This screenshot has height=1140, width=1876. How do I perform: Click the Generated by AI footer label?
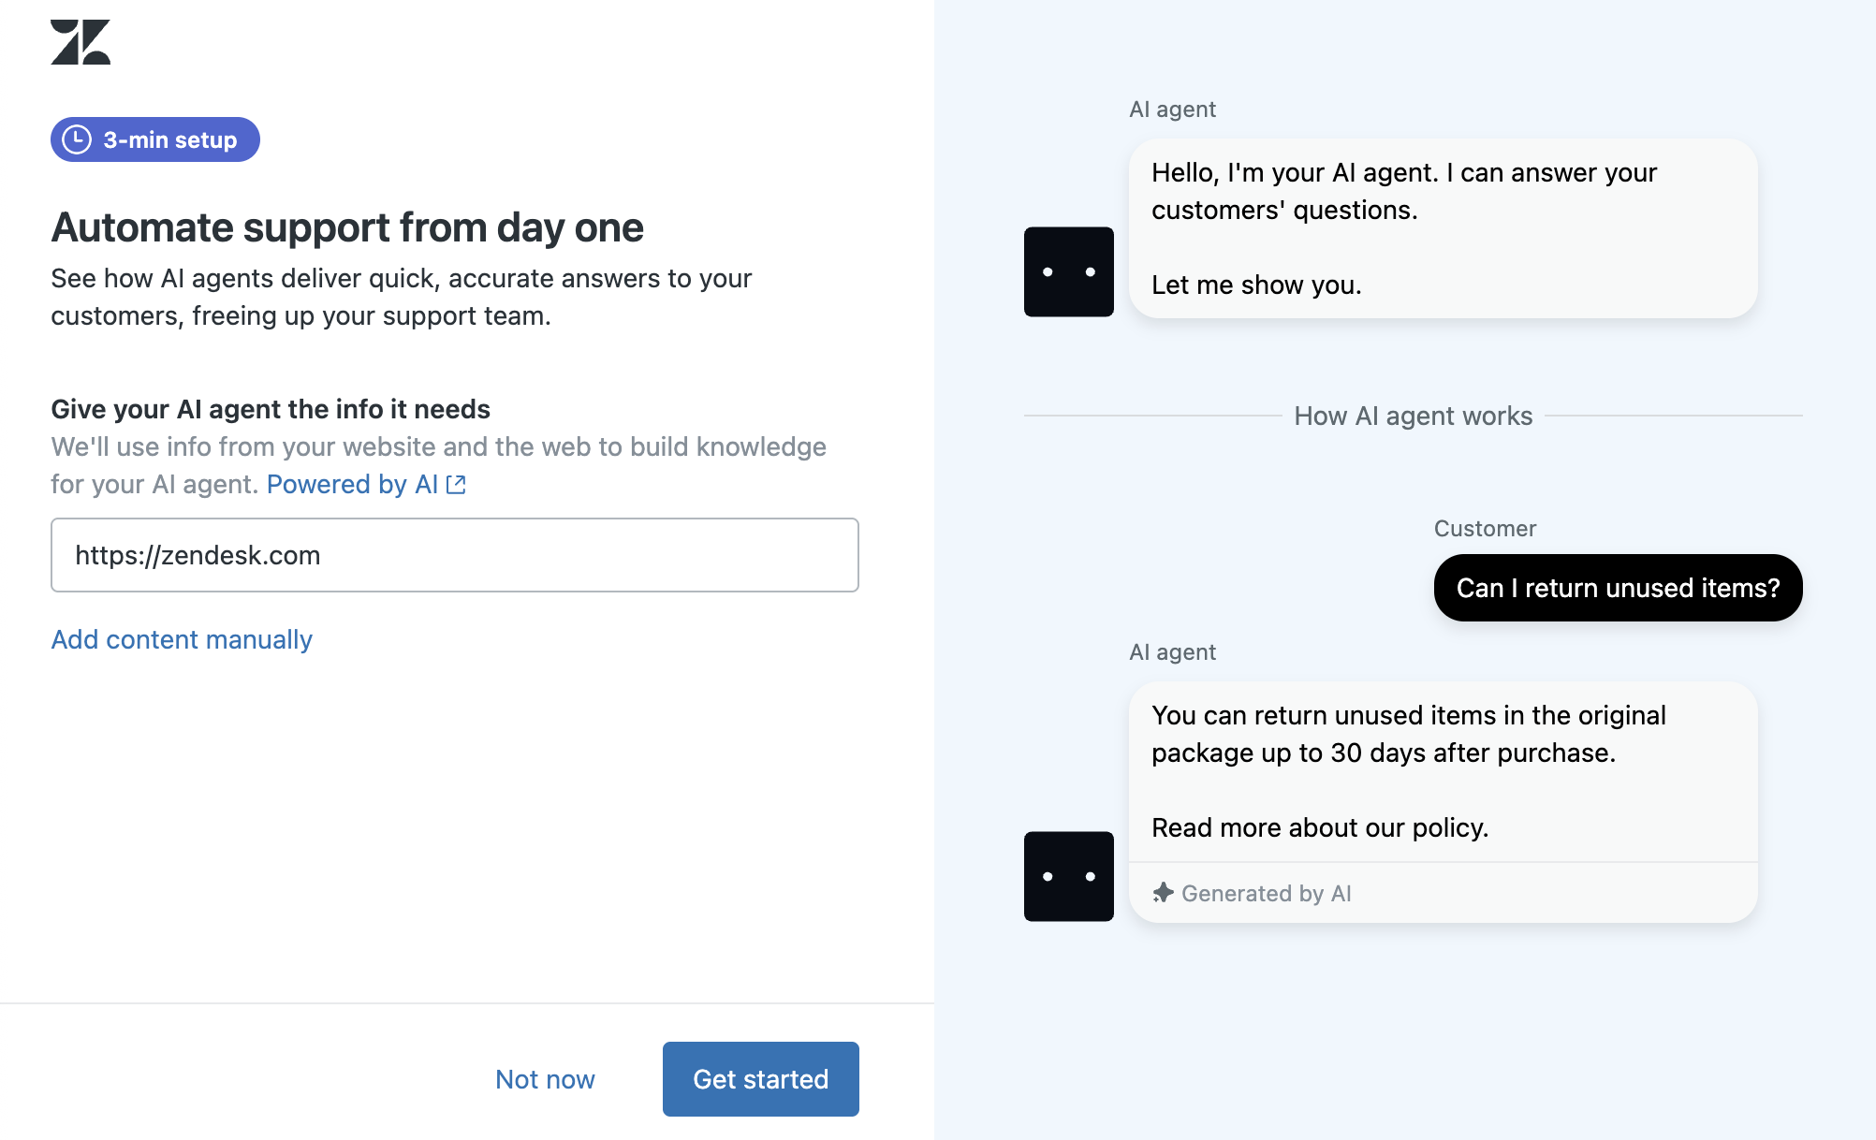tap(1266, 893)
